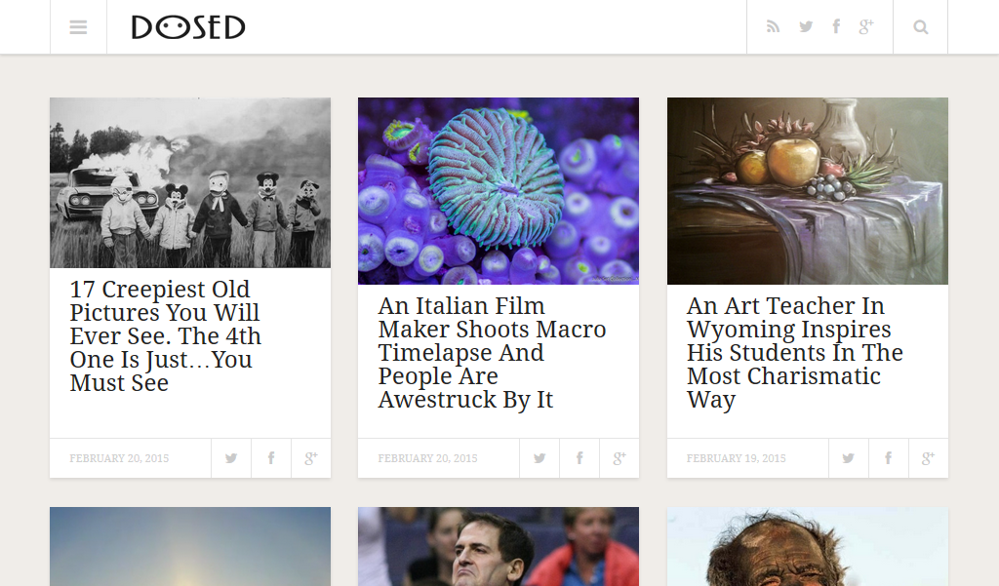Click the still life fruit painting thumbnail
The width and height of the screenshot is (999, 586).
[808, 191]
